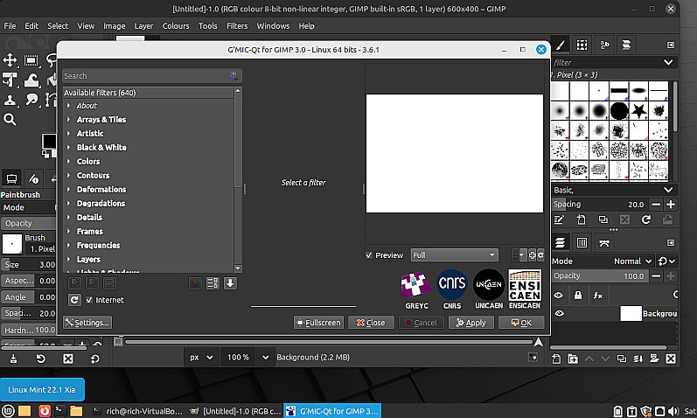This screenshot has height=418, width=697.
Task: Toggle the Preview checkbox
Action: point(368,255)
